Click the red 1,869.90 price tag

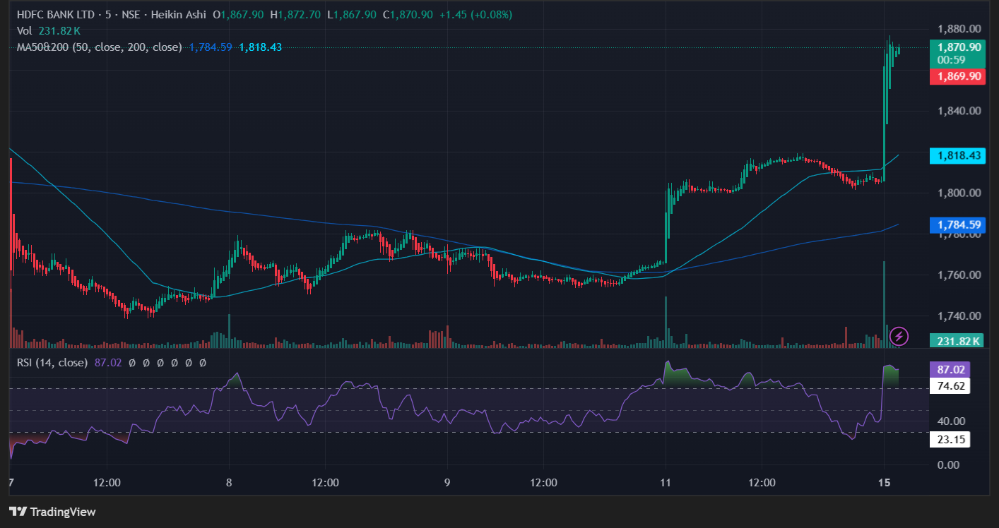[x=958, y=76]
